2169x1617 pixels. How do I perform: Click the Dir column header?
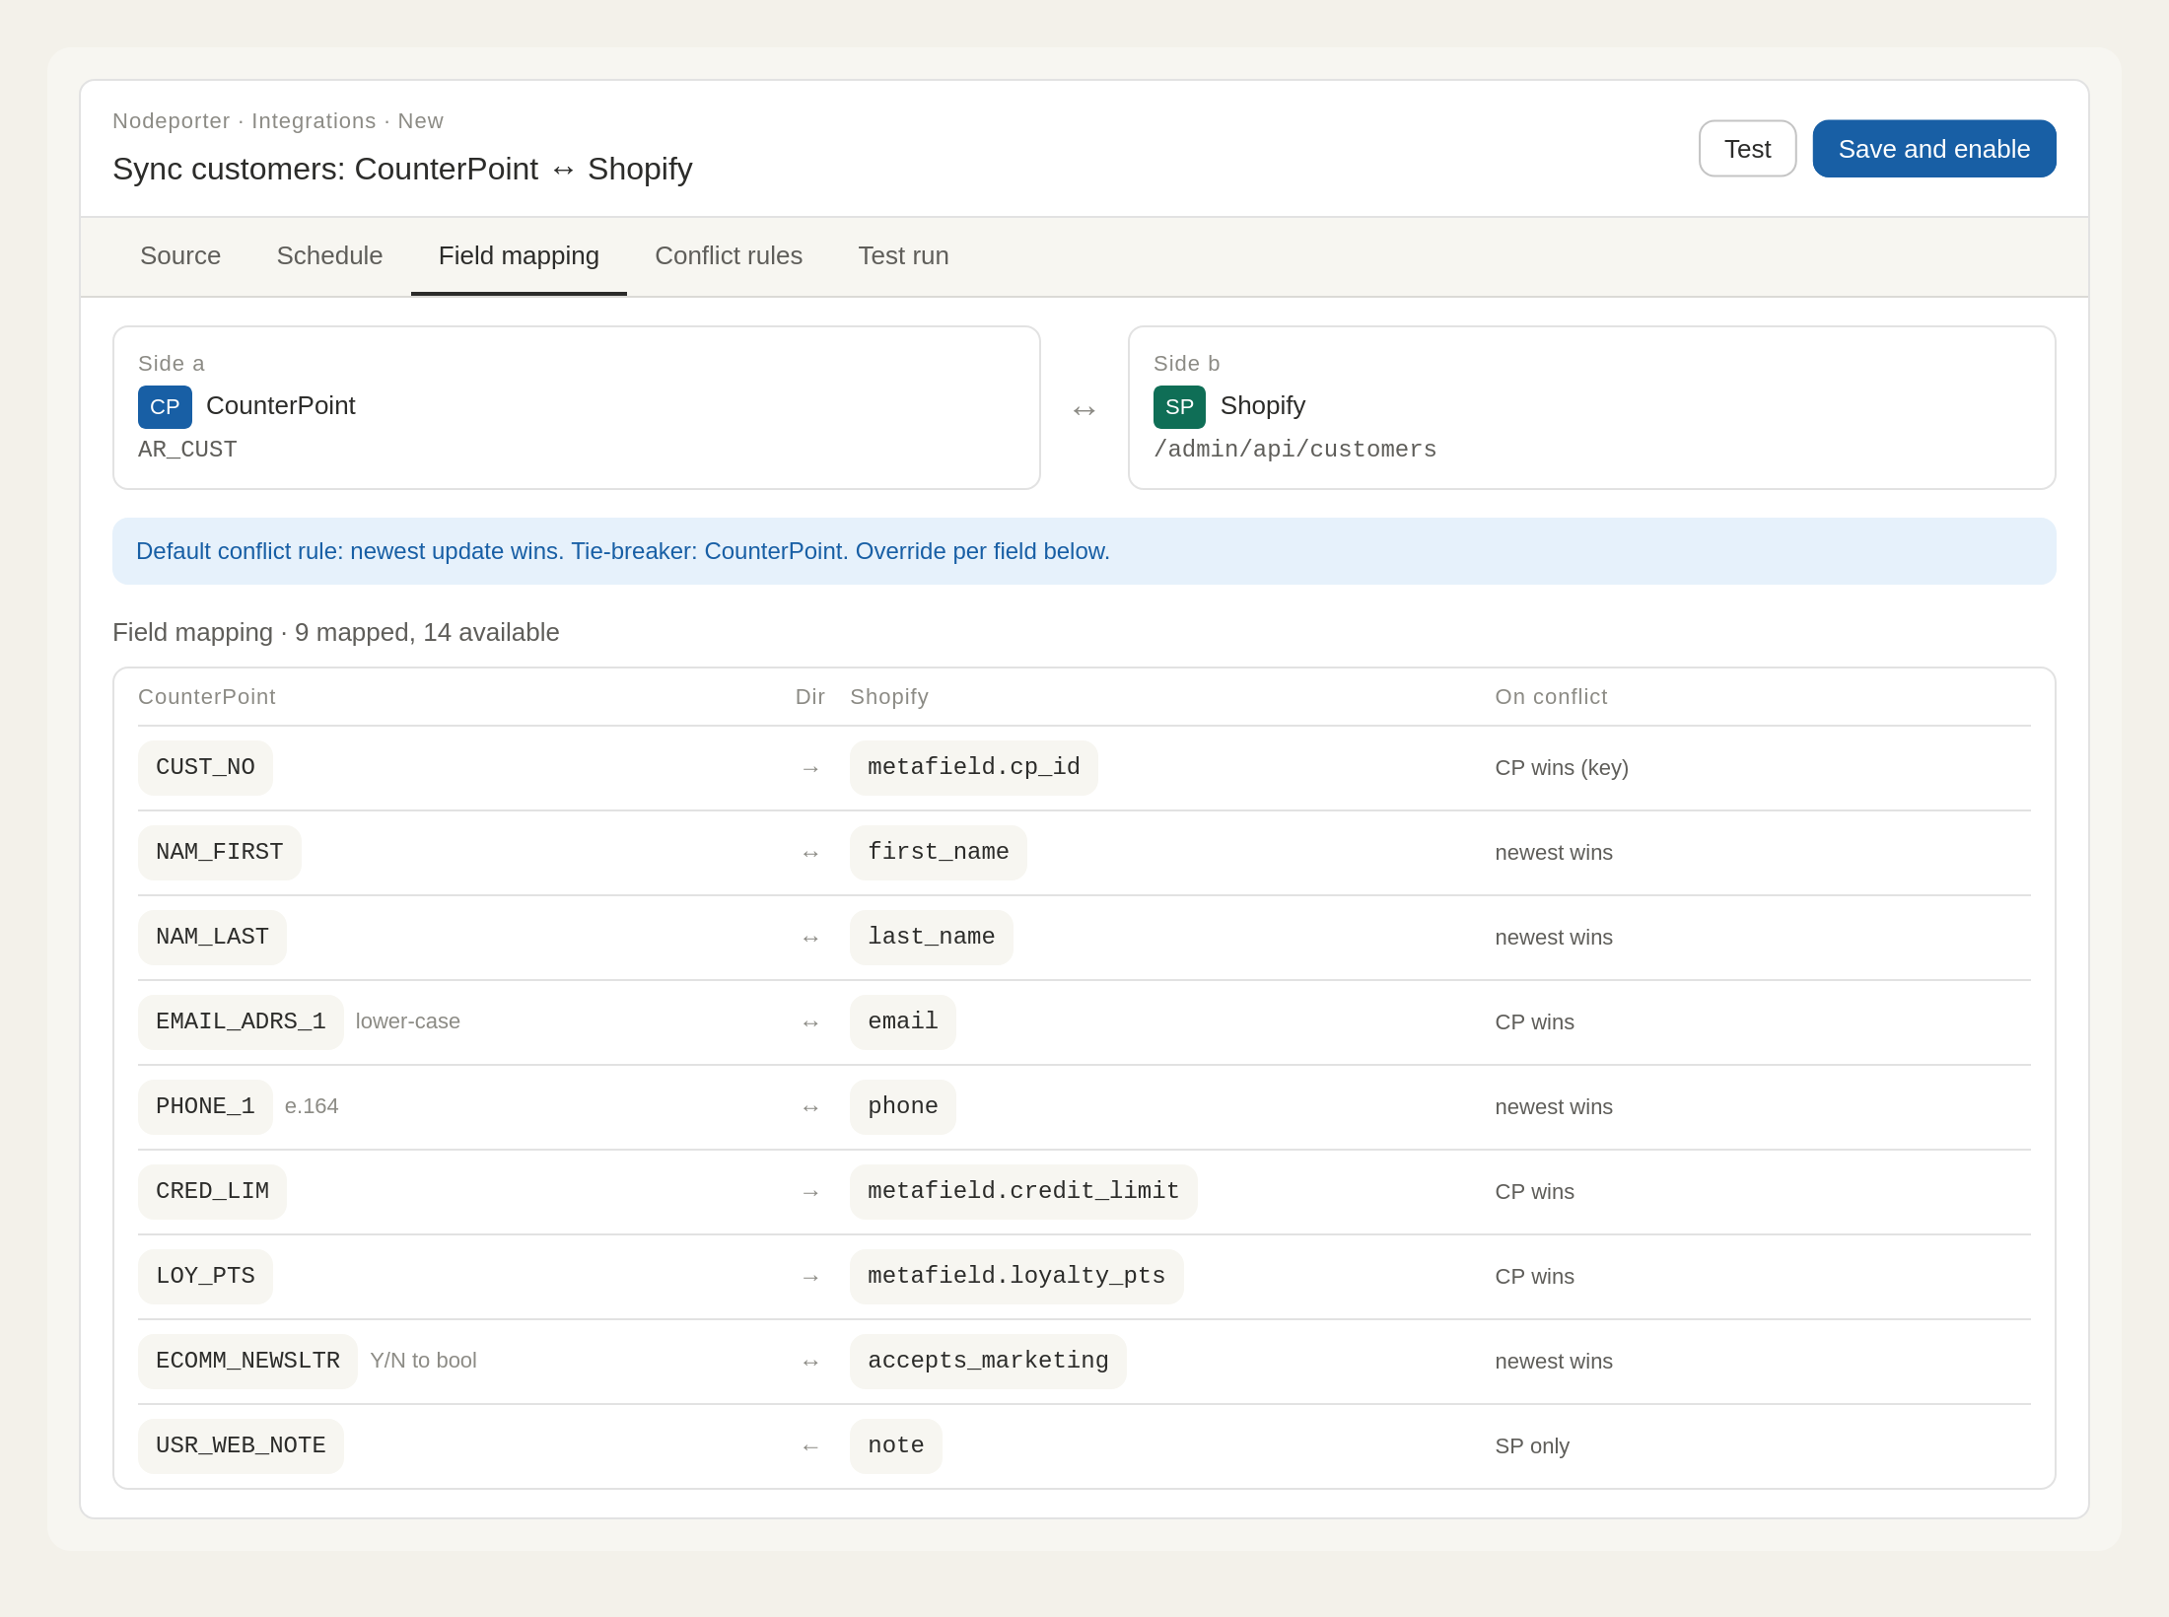tap(810, 697)
